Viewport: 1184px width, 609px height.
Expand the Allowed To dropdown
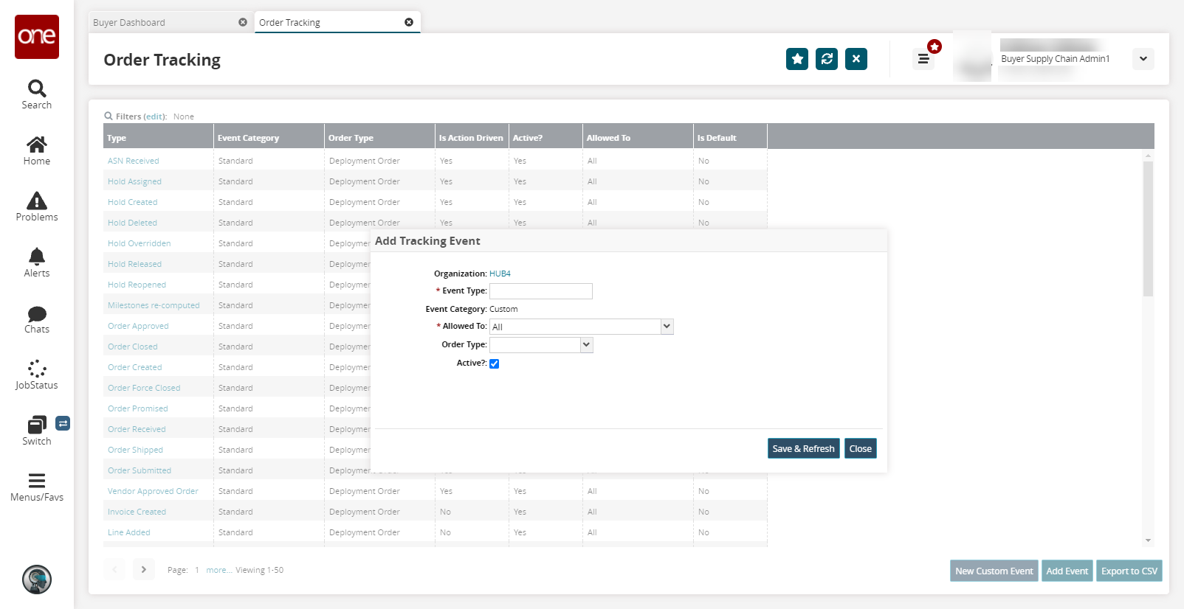pos(667,327)
